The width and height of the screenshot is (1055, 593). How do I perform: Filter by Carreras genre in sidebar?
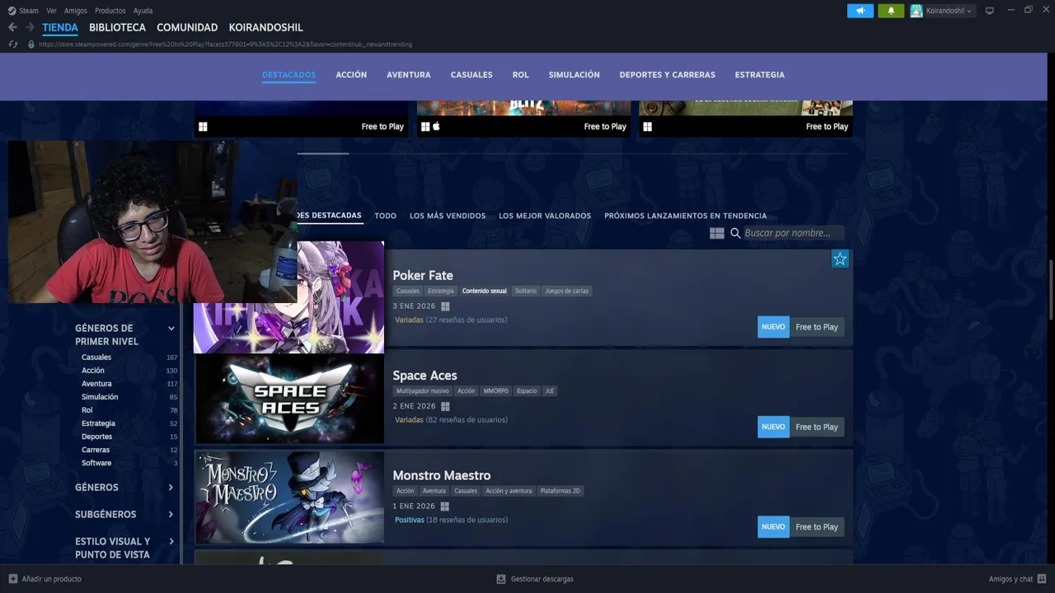(96, 450)
